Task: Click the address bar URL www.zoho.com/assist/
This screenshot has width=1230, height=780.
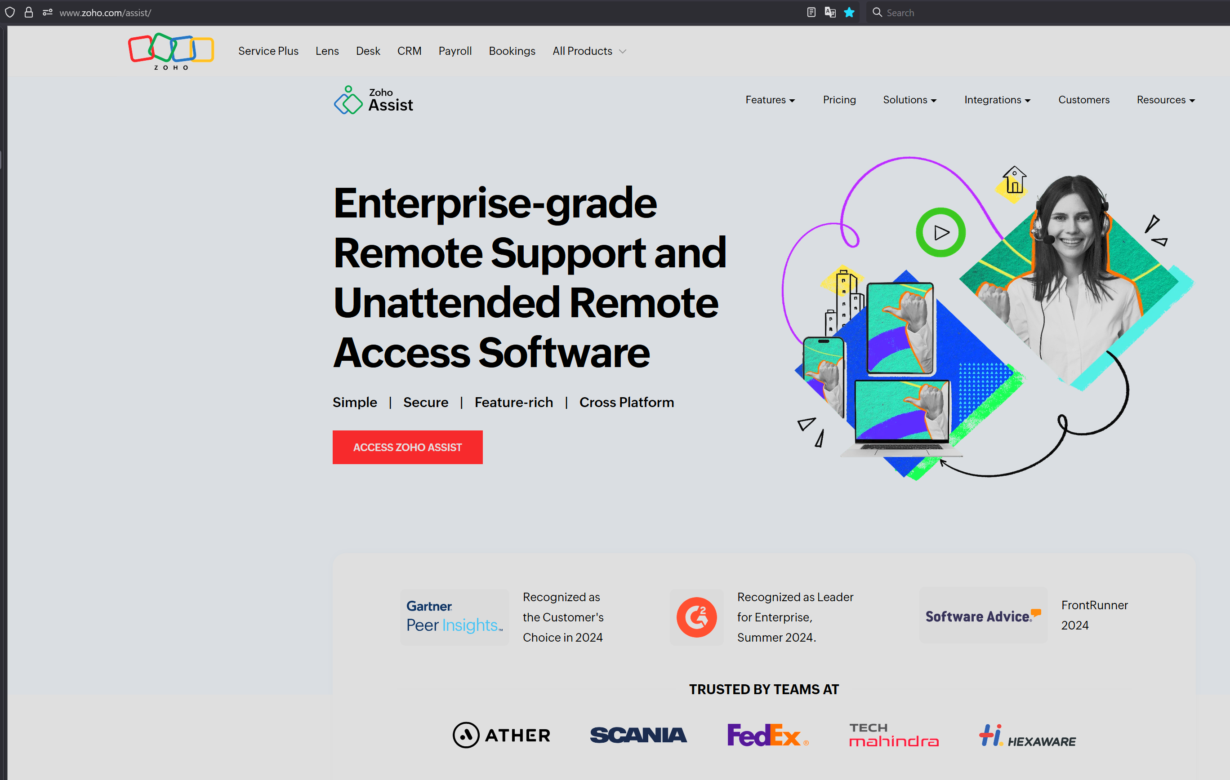Action: 105,13
